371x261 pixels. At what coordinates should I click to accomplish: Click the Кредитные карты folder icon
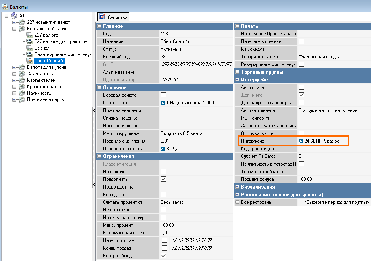pyautogui.click(x=22, y=87)
